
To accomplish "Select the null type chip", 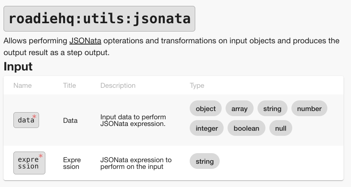I will [281, 128].
